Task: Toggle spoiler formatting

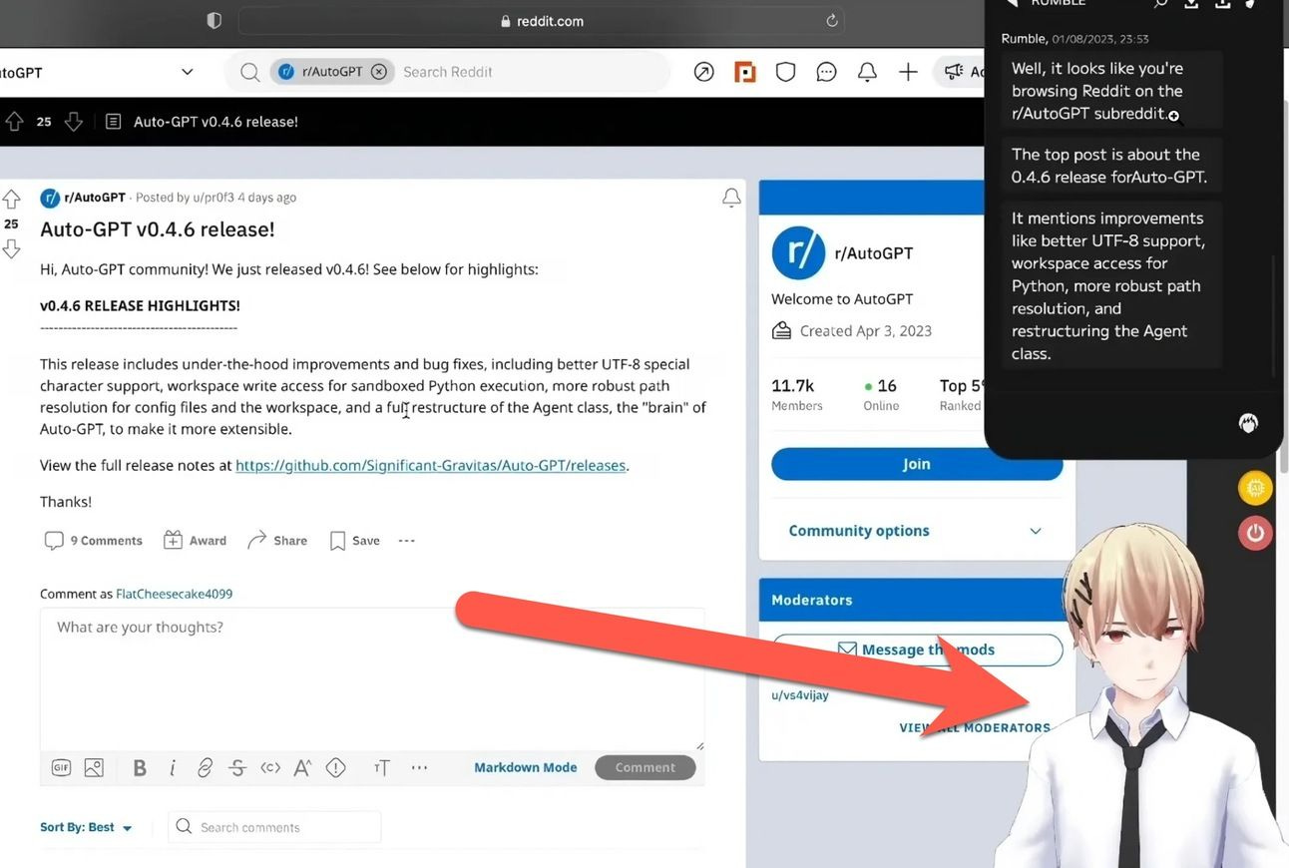Action: [335, 767]
